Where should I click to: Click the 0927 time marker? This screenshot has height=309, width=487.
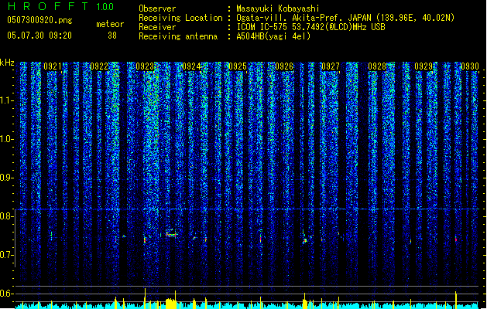coord(331,66)
